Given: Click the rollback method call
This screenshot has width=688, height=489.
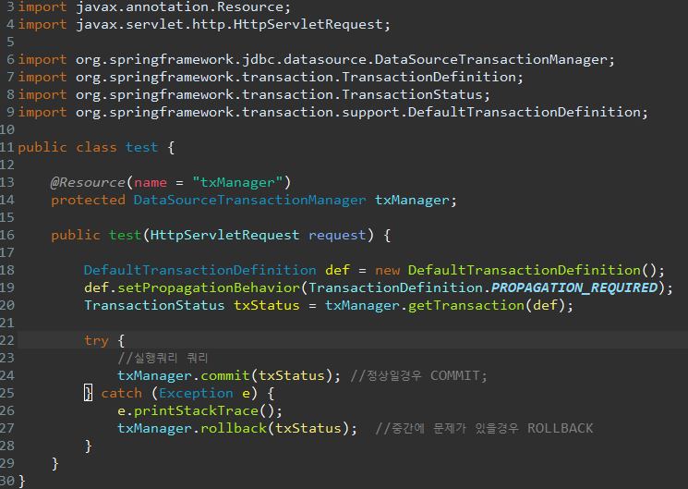Looking at the screenshot, I should [234, 428].
